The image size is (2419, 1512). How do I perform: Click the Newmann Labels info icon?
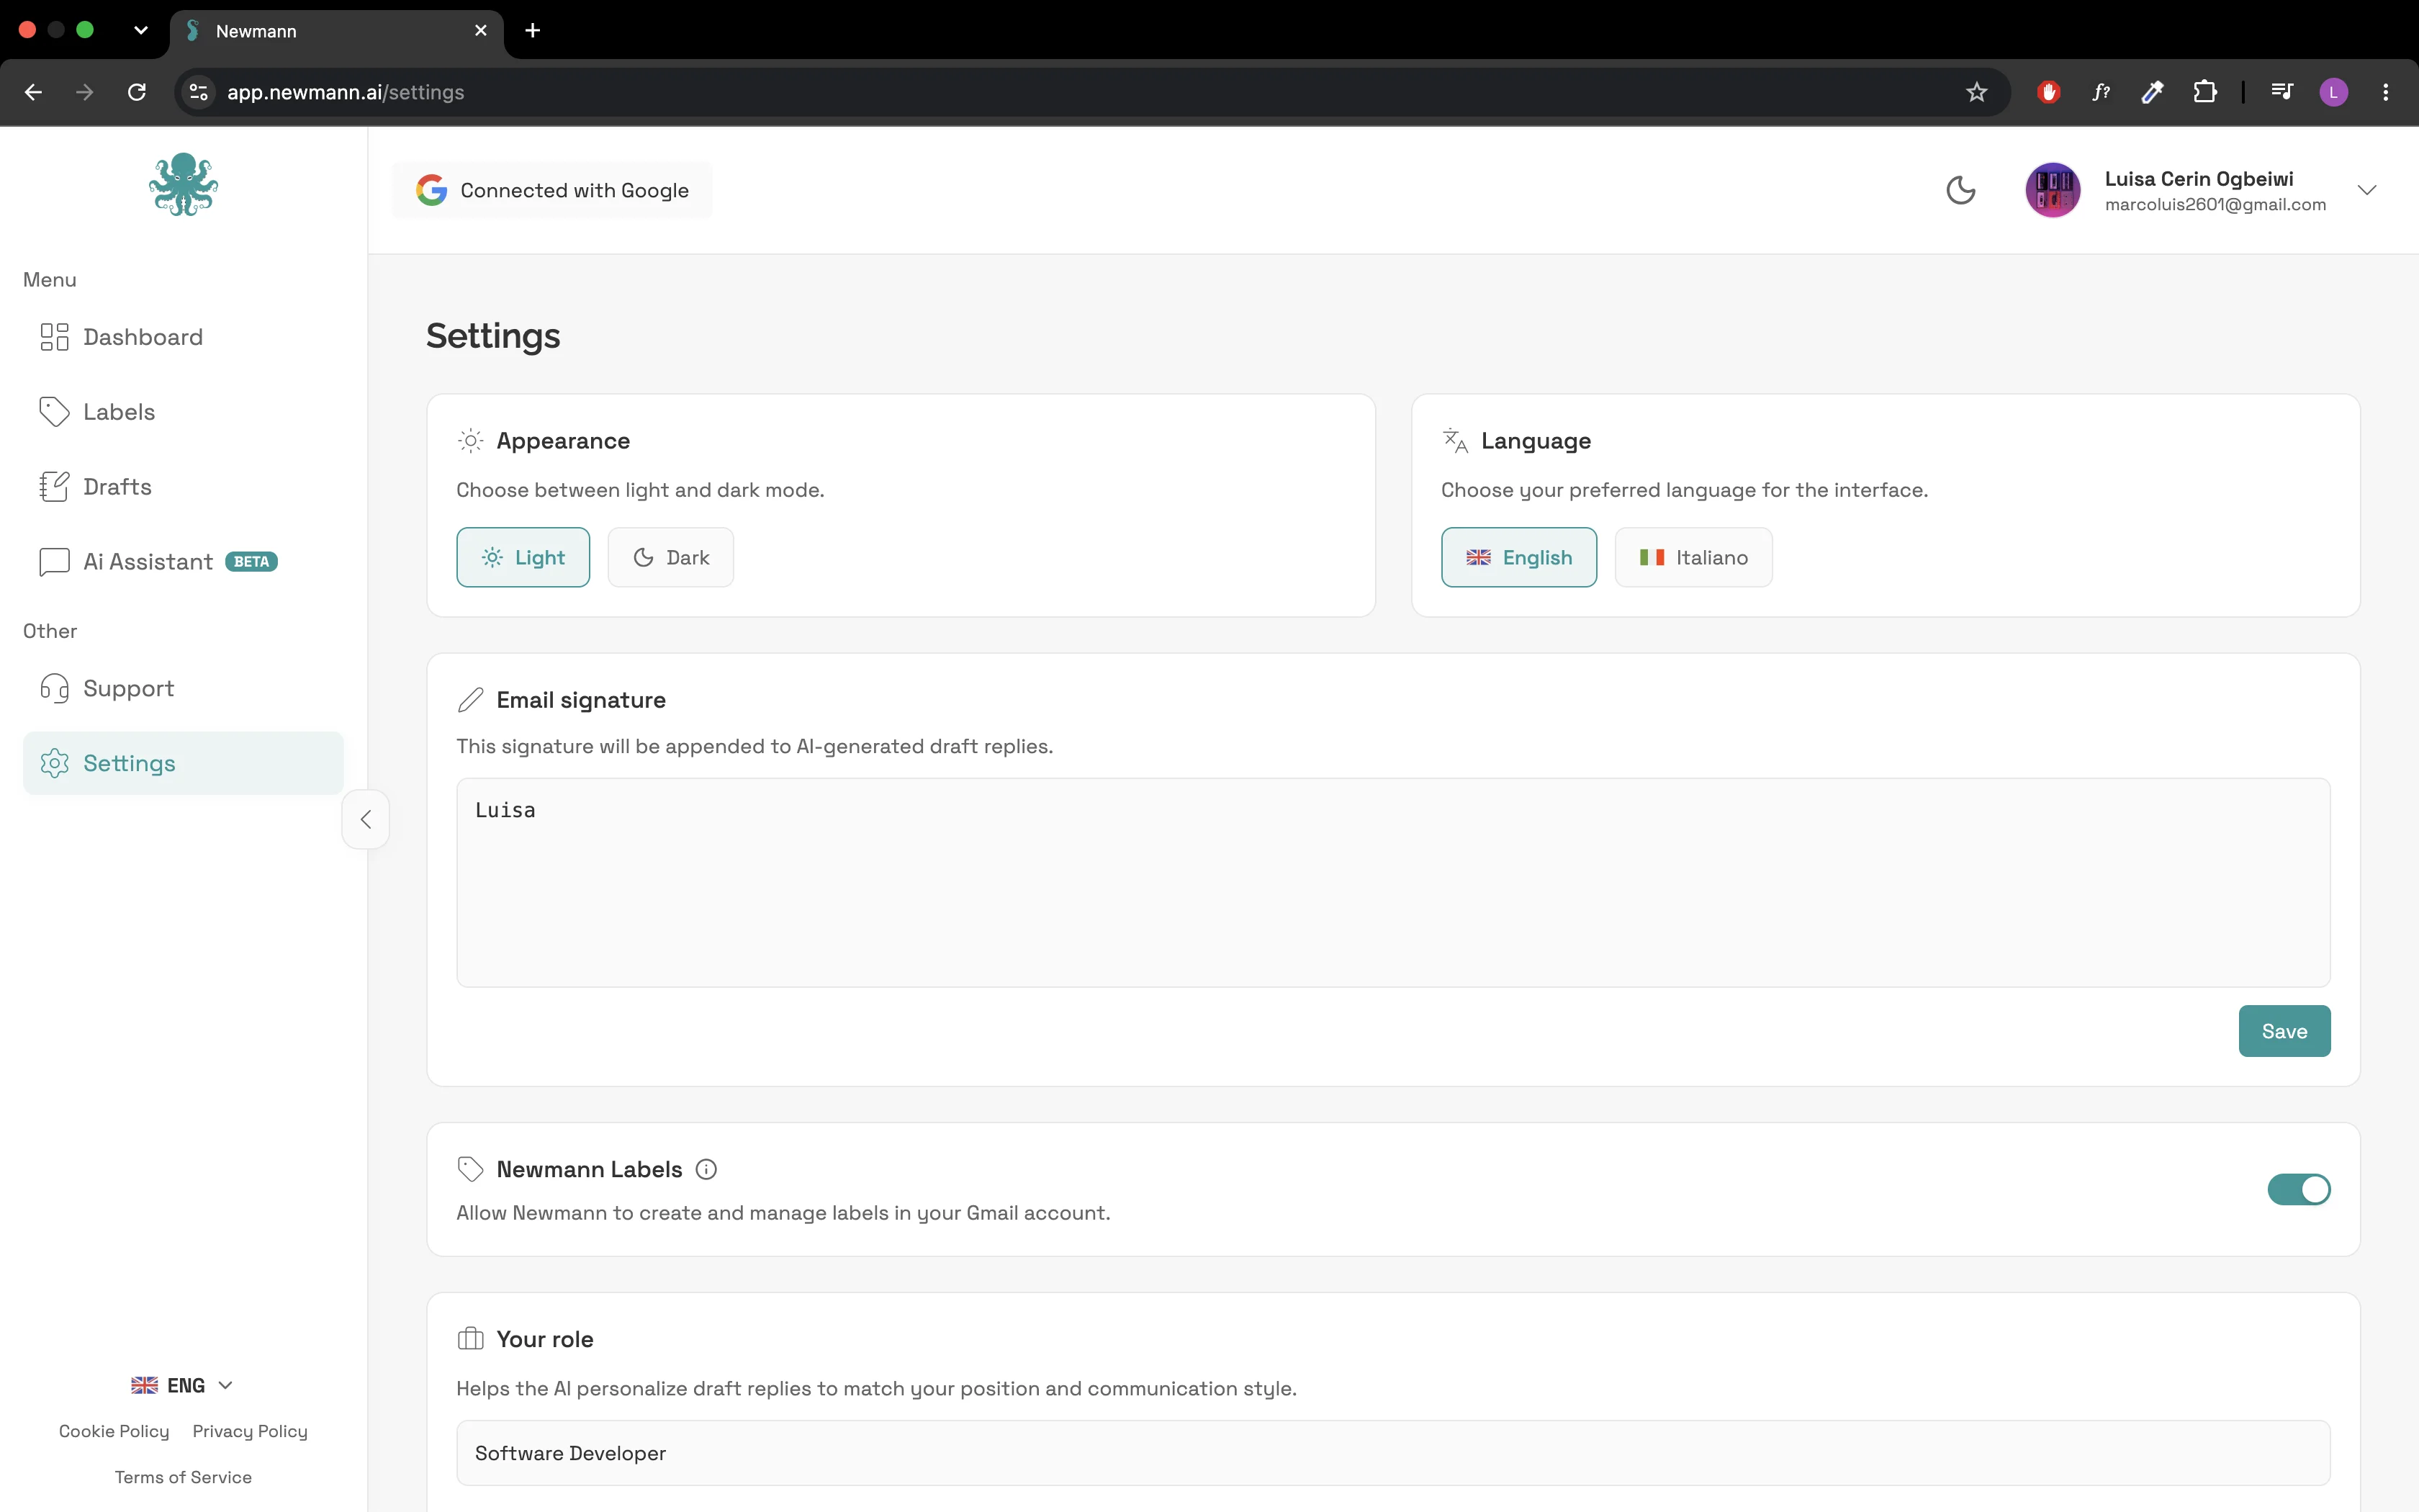[x=706, y=1169]
